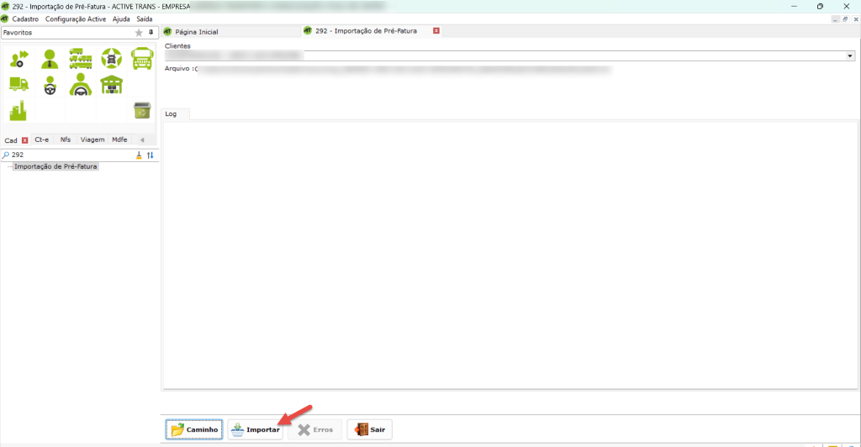Open the front-view truck favorite icon
The width and height of the screenshot is (861, 447).
tap(142, 59)
